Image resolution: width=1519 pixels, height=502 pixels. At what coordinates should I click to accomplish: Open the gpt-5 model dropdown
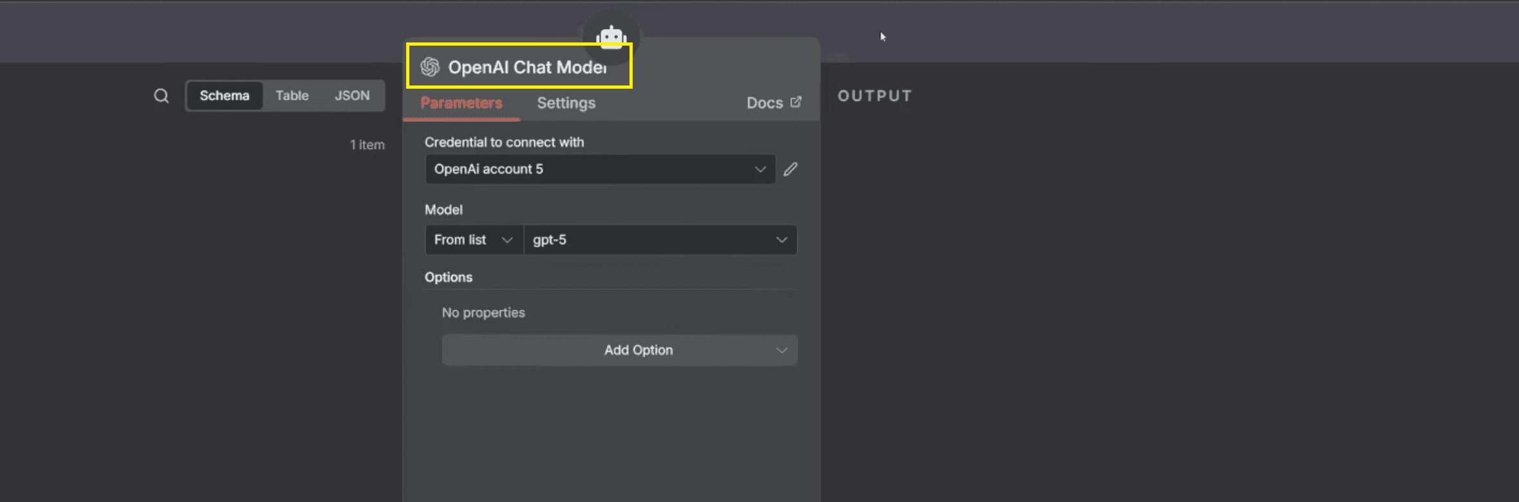pyautogui.click(x=660, y=240)
